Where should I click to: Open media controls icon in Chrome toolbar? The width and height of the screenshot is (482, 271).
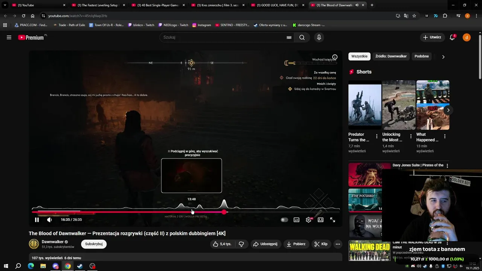(458, 16)
